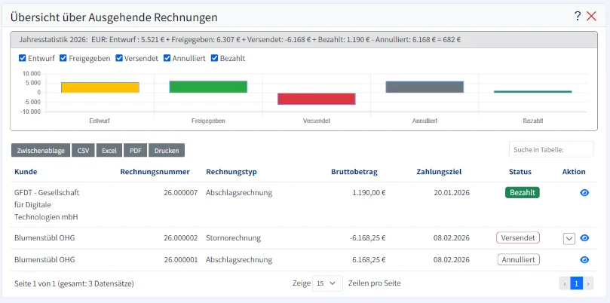Viewport: 610px width, 303px height.
Task: Sort by Rechnungstyp column header
Action: pos(231,172)
